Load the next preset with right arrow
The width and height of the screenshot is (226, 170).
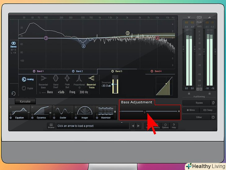point(138,126)
